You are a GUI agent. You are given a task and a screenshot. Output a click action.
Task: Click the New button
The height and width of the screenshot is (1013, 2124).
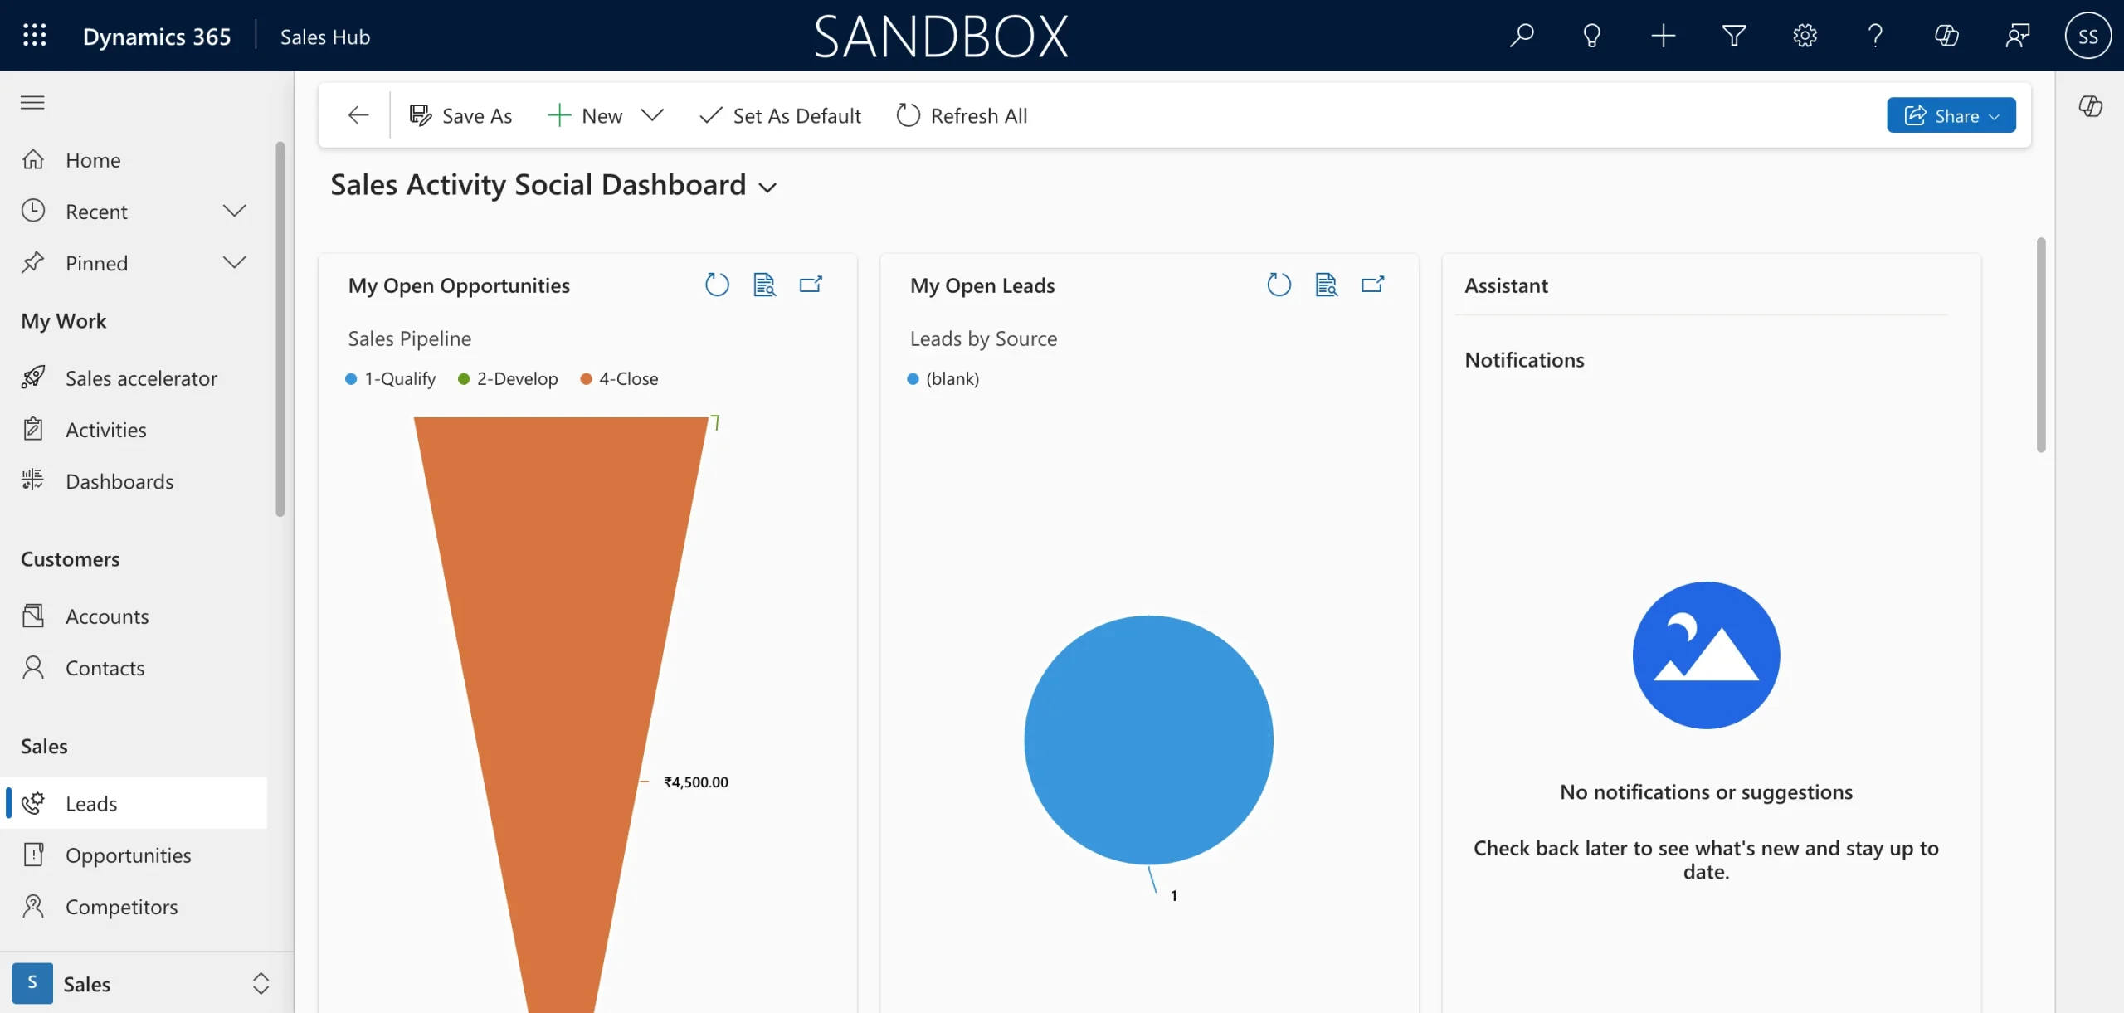[x=586, y=115]
